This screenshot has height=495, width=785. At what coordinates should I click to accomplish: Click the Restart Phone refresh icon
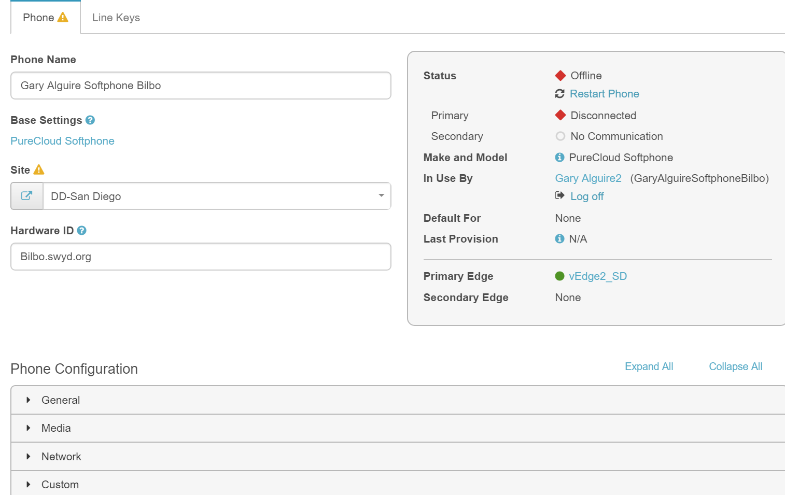point(560,94)
